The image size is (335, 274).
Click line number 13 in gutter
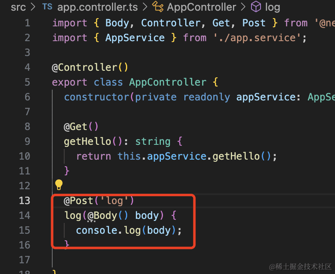coord(24,201)
